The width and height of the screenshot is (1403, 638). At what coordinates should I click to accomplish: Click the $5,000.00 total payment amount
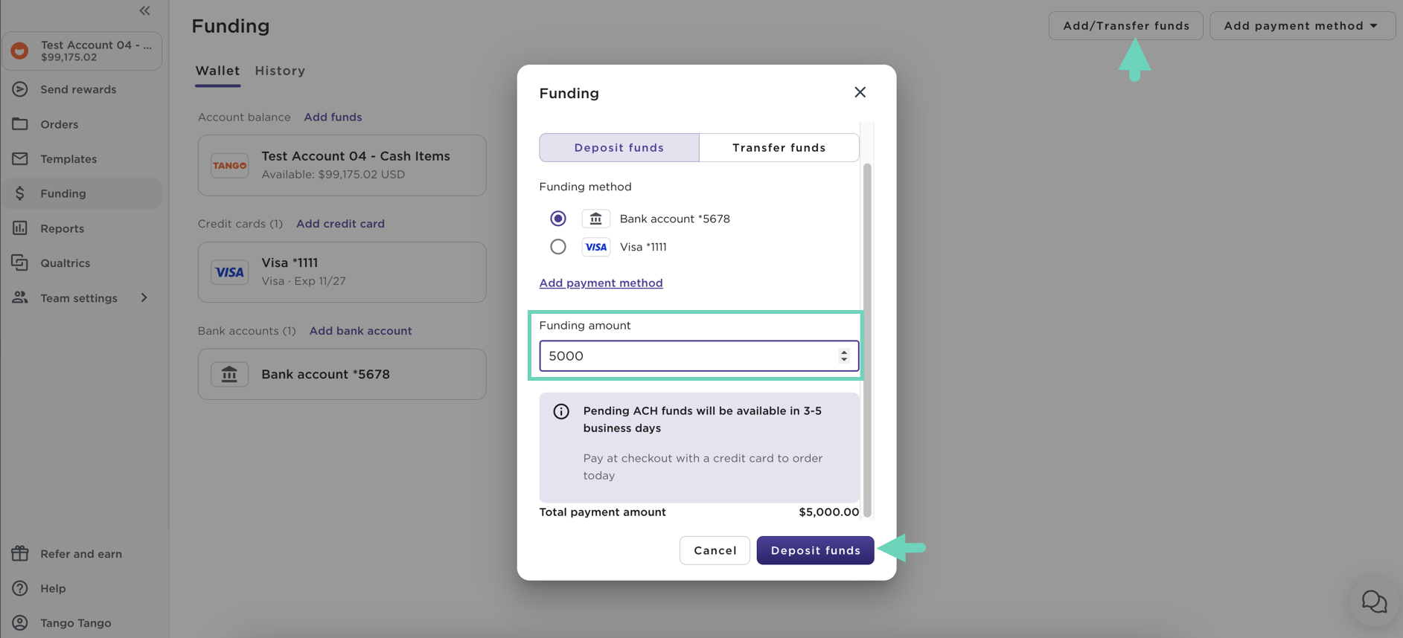[x=828, y=512]
